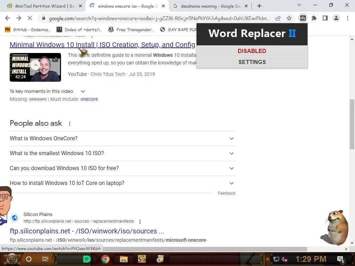355x266 pixels.
Task: Toggle the browser side panel
Action: pos(325,18)
